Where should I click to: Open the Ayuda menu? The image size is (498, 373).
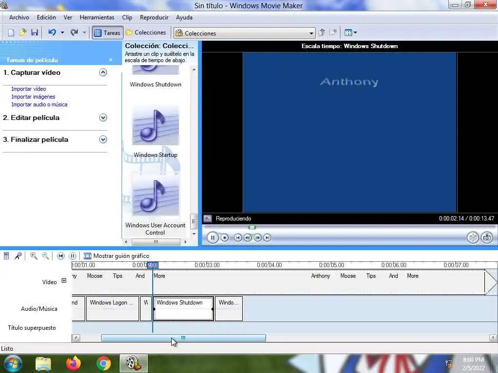point(184,17)
